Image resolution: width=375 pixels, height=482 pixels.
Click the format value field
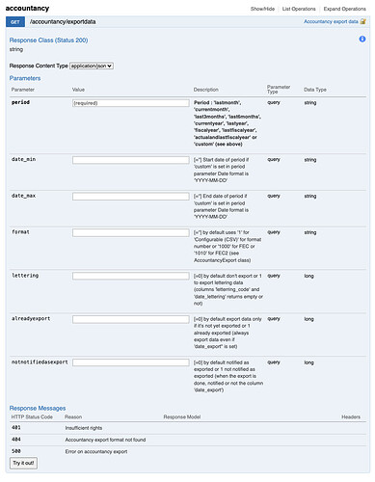pyautogui.click(x=131, y=232)
